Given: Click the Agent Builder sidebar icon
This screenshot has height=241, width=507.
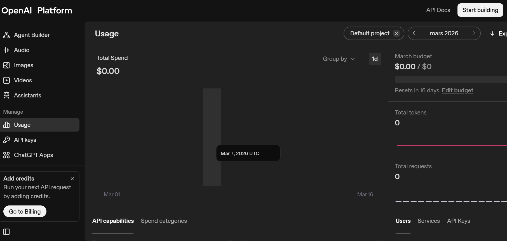Looking at the screenshot, I should point(6,35).
